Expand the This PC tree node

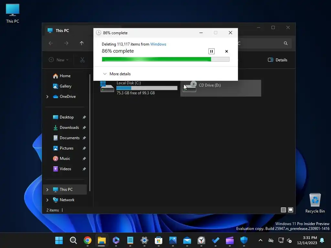48,190
